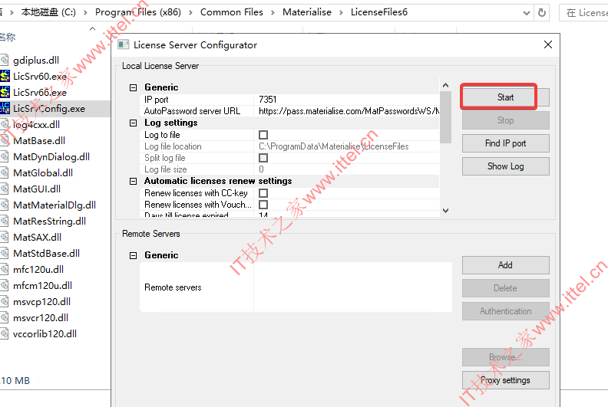Click the msvcr120.dll file icon

[x=4, y=317]
